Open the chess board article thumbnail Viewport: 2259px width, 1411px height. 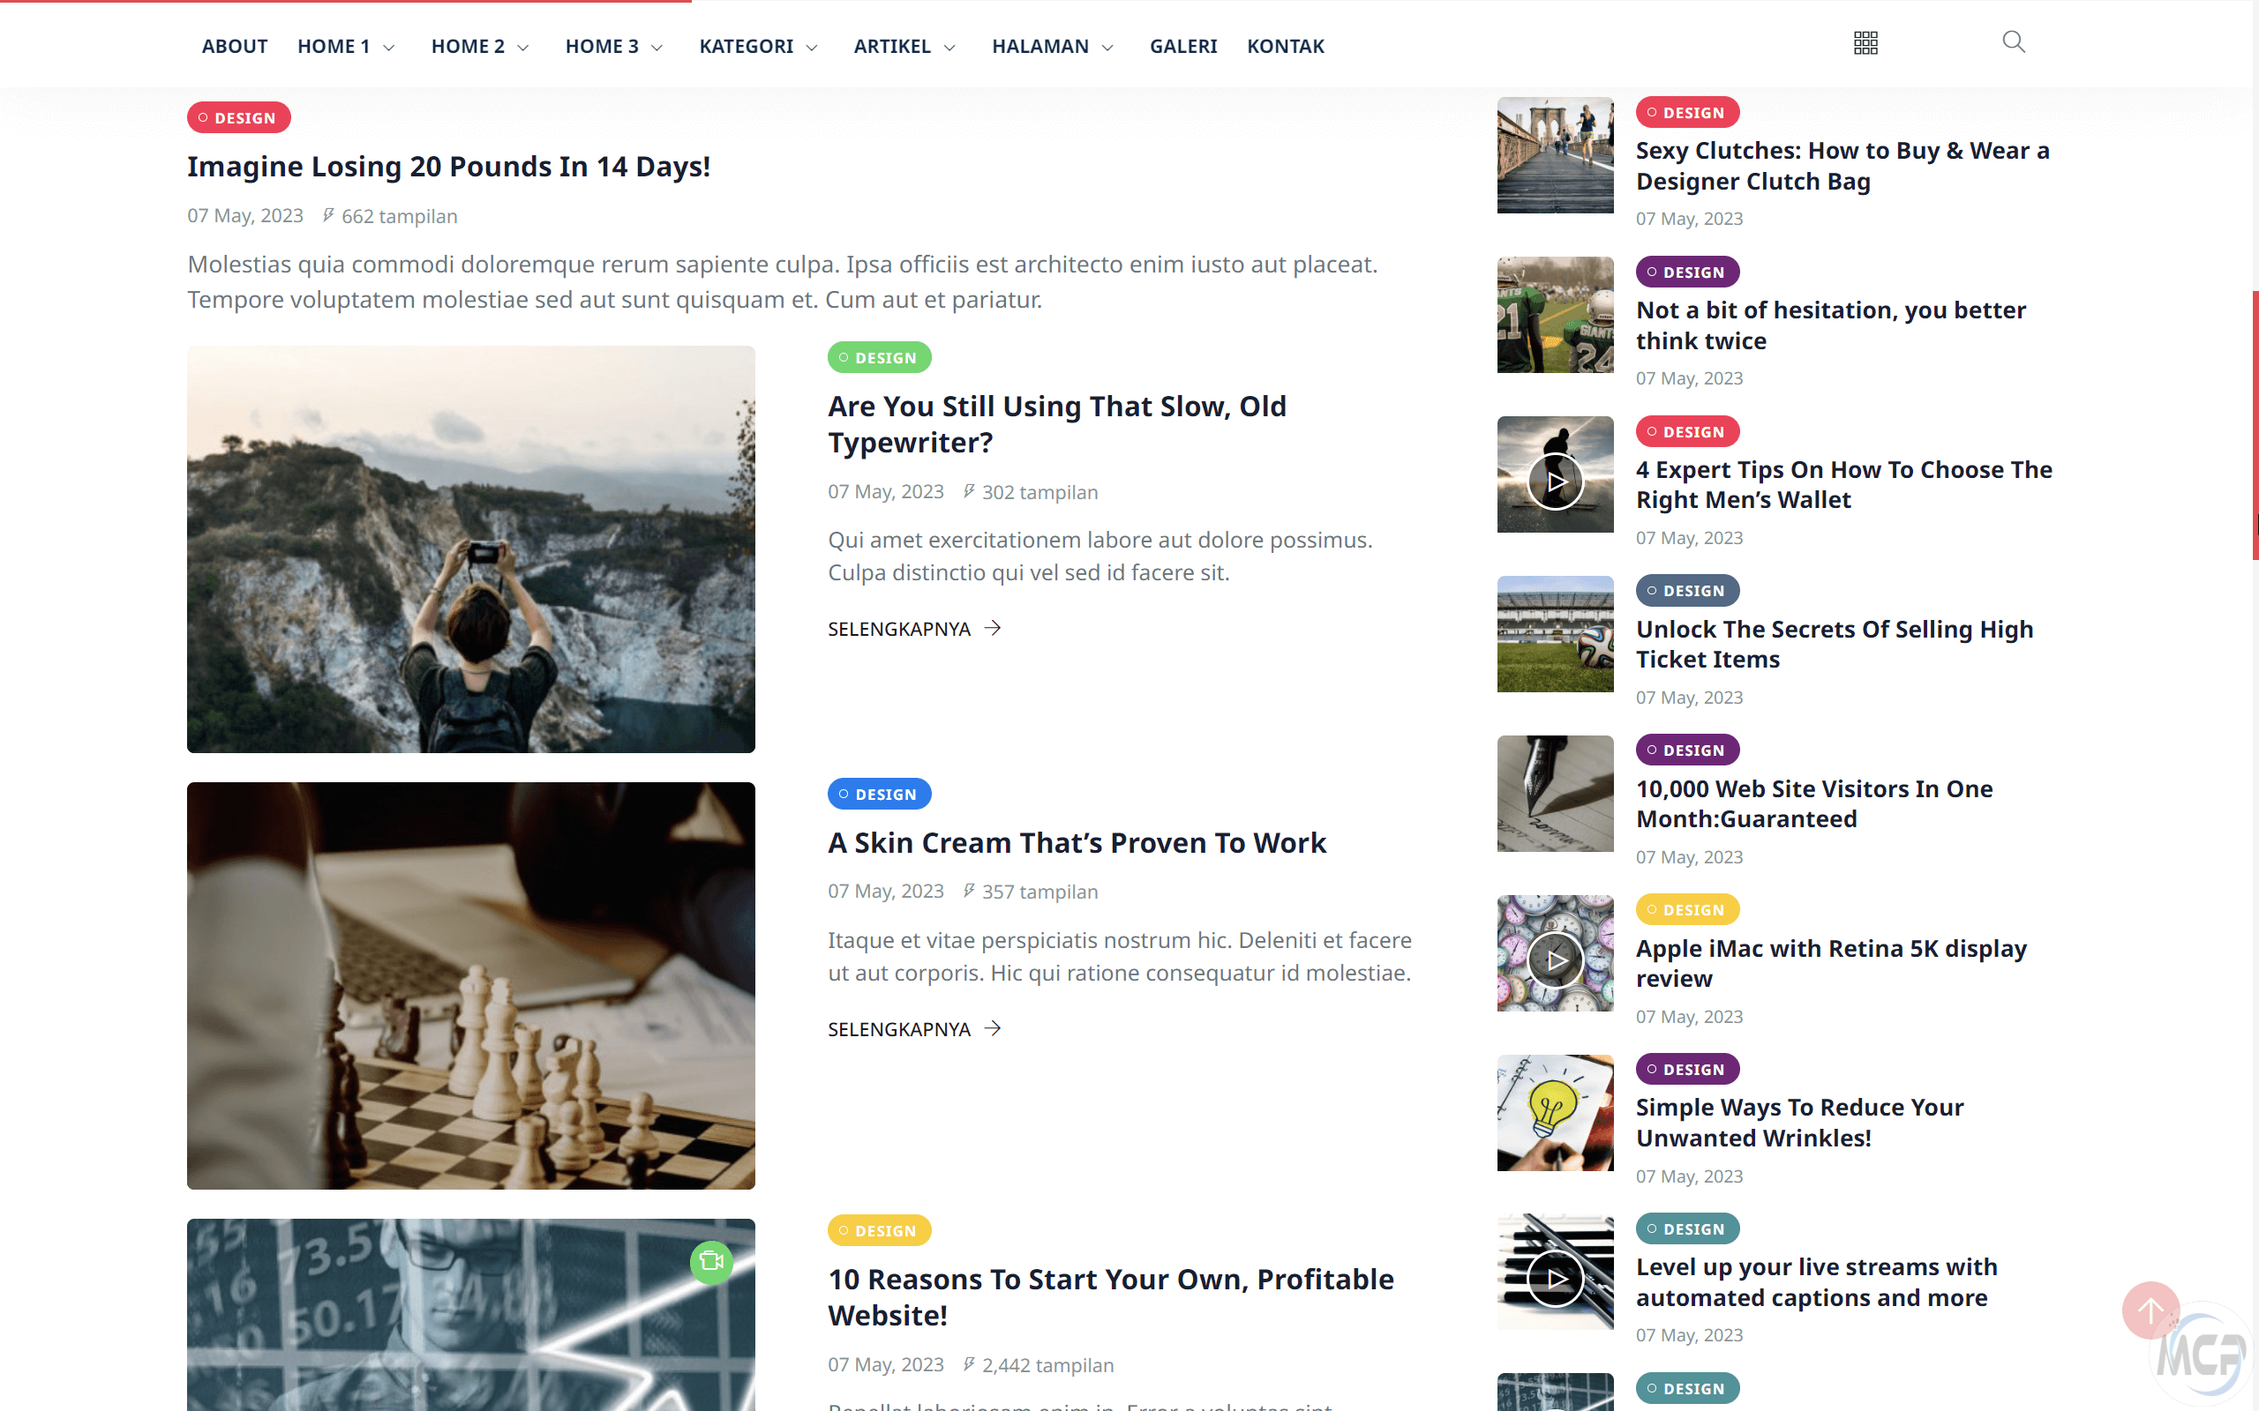point(470,985)
